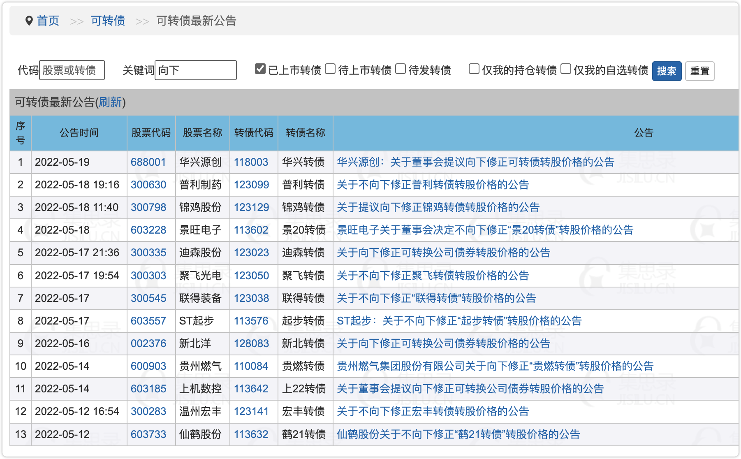Check 仅我的持仓转债 checkbox

pyautogui.click(x=474, y=69)
